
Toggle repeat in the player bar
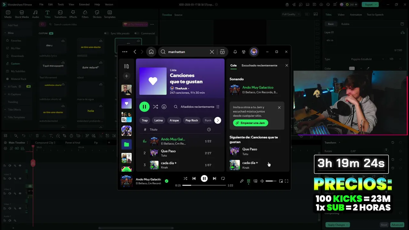pos(223,179)
